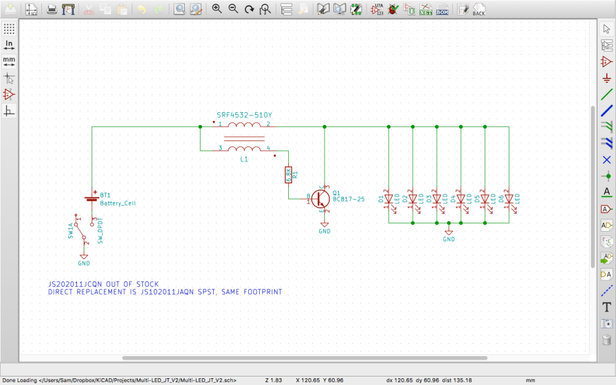Run the Electrical Rules Check (bug icon)
616x385 pixels.
pyautogui.click(x=392, y=9)
